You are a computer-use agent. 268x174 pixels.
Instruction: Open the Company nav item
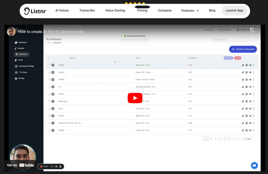point(165,10)
